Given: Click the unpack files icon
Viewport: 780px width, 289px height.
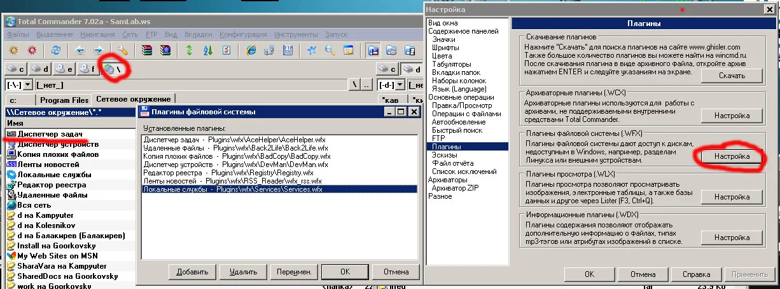Looking at the screenshot, I should click(x=165, y=50).
